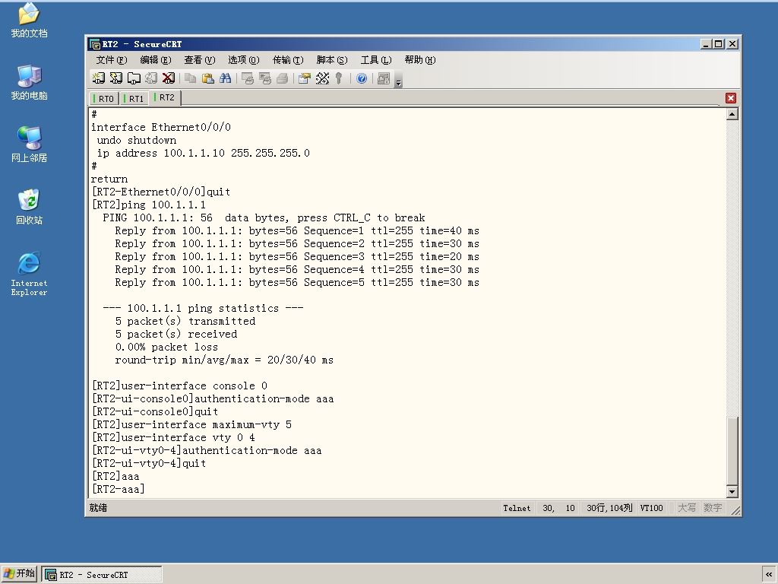Click the Print Setup printer icon

[x=283, y=78]
